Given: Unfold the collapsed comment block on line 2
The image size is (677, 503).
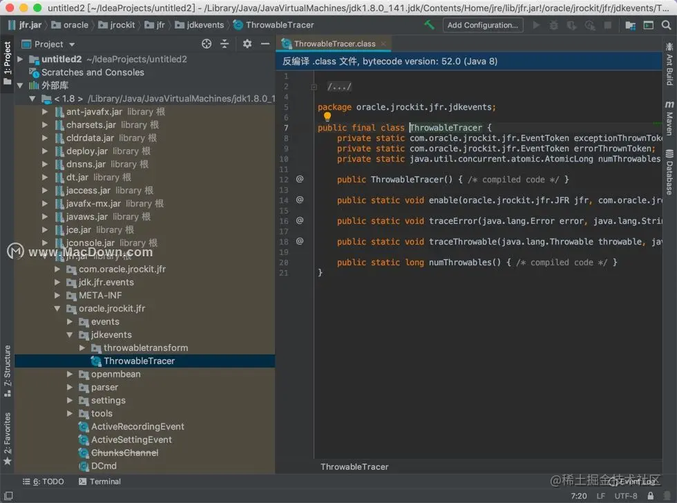Looking at the screenshot, I should [314, 87].
